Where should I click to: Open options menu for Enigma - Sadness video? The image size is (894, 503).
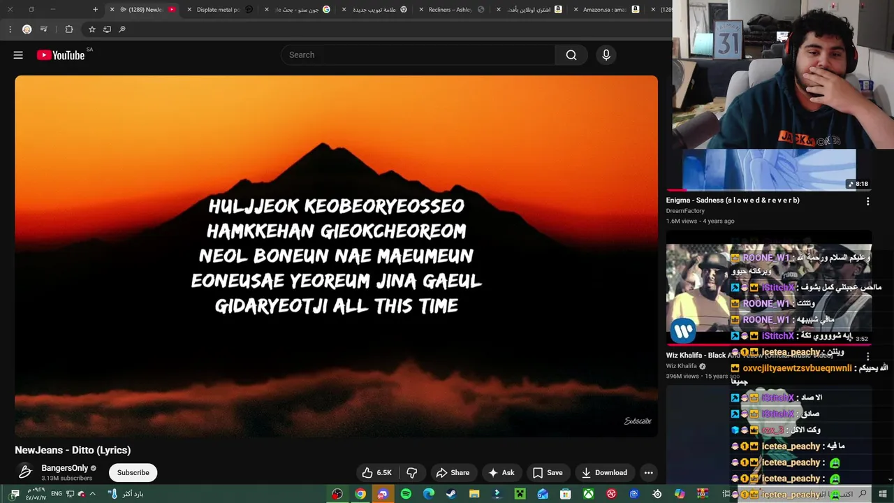[x=867, y=201]
